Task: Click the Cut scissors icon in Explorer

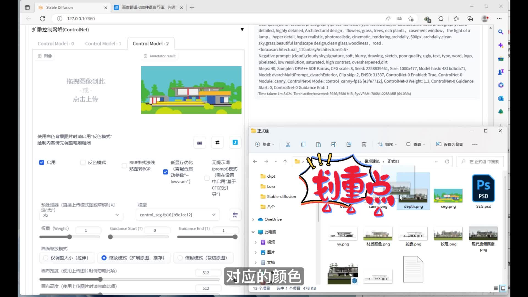Action: tap(288, 144)
